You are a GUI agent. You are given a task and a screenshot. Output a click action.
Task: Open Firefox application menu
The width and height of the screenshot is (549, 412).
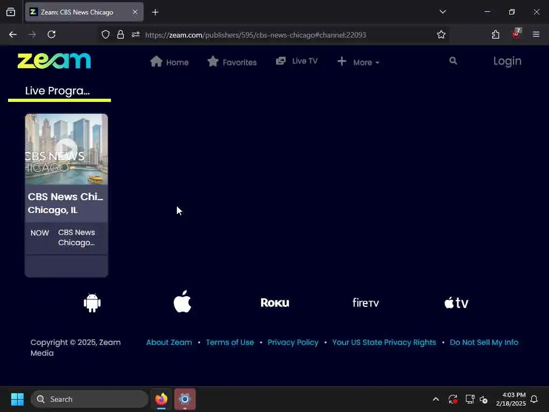coord(536,34)
